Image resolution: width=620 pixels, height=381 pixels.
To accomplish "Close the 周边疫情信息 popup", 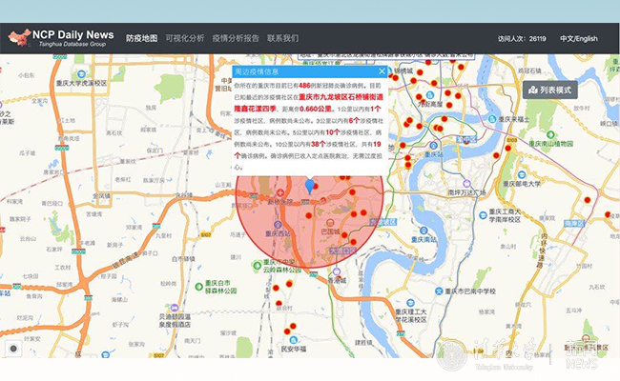I will coord(382,71).
